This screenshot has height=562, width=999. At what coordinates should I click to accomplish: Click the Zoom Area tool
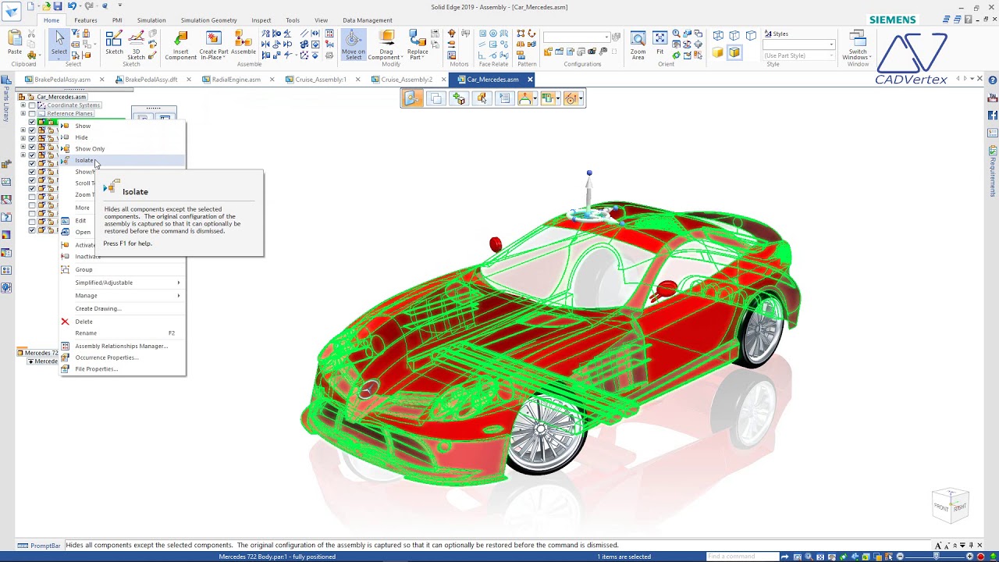click(638, 45)
